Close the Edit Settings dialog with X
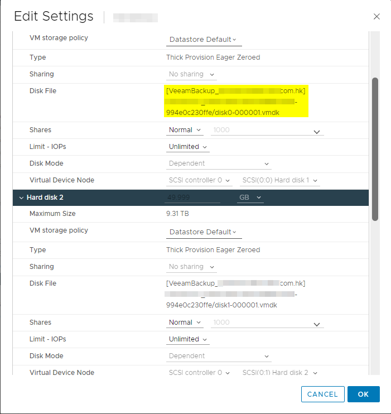391x414 pixels. (376, 17)
